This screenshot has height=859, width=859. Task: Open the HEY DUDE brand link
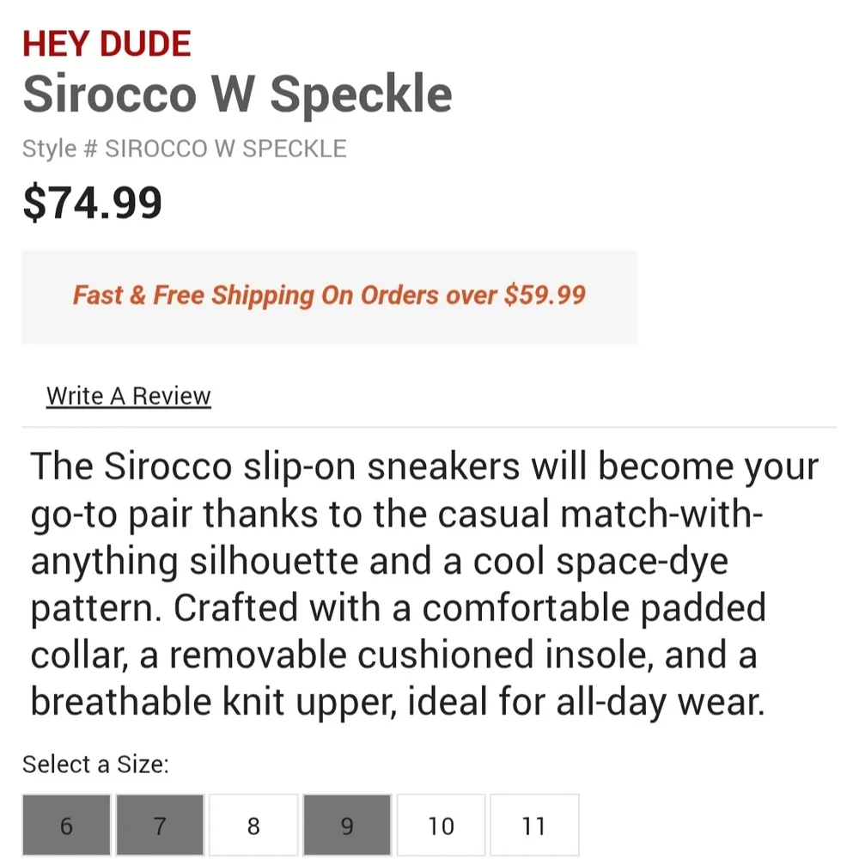coord(107,44)
